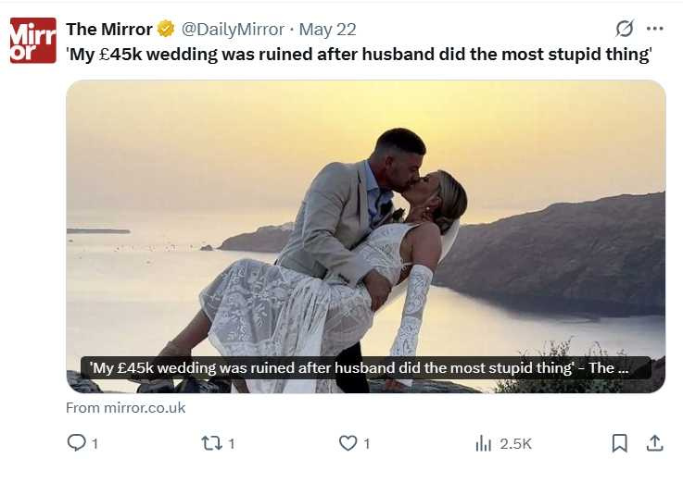
Task: Bookmark the post
Action: pyautogui.click(x=619, y=443)
